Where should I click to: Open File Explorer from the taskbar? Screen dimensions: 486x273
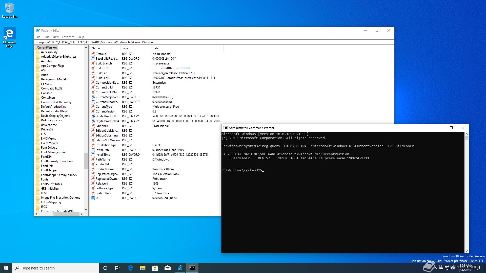click(143, 268)
